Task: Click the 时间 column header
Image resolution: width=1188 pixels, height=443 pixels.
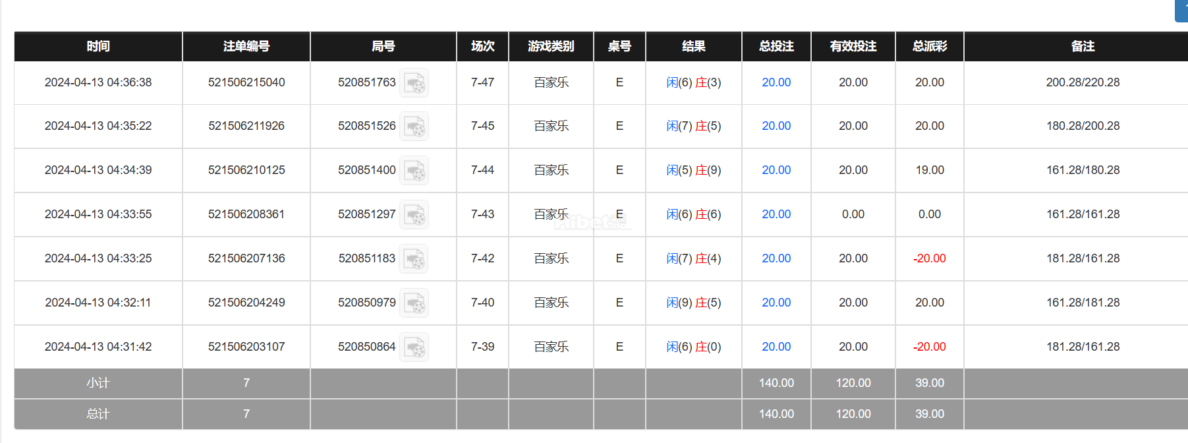Action: [x=98, y=46]
